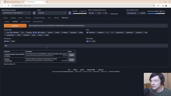Screen dimensions: 171x96
Task: Select GPU random number source
Action: (x=91, y=13)
